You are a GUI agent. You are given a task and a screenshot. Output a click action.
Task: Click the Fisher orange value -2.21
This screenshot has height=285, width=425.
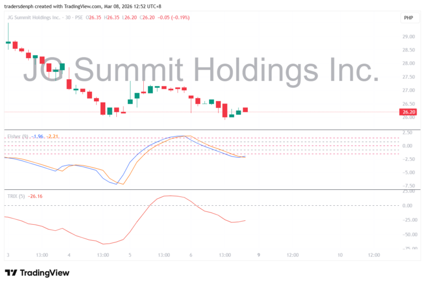[x=53, y=136]
